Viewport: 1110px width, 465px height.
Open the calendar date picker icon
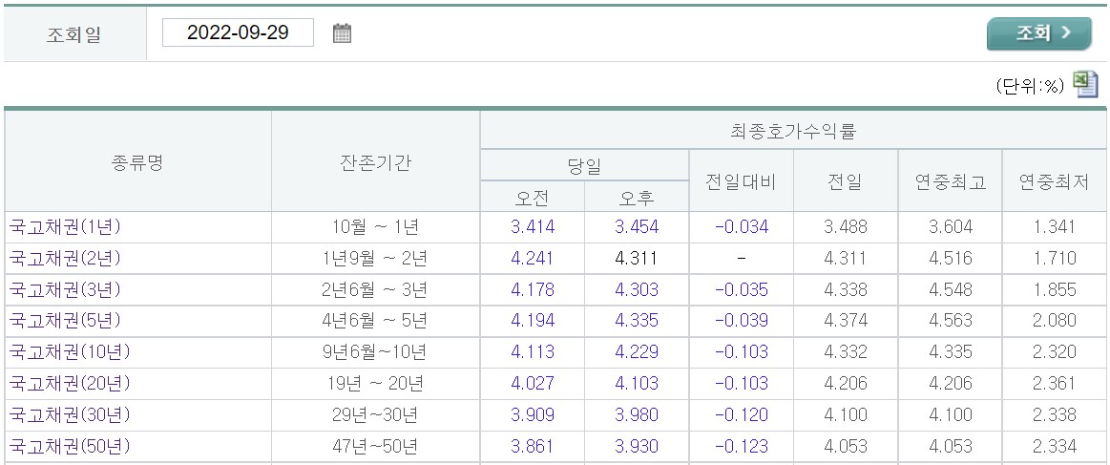pyautogui.click(x=342, y=32)
